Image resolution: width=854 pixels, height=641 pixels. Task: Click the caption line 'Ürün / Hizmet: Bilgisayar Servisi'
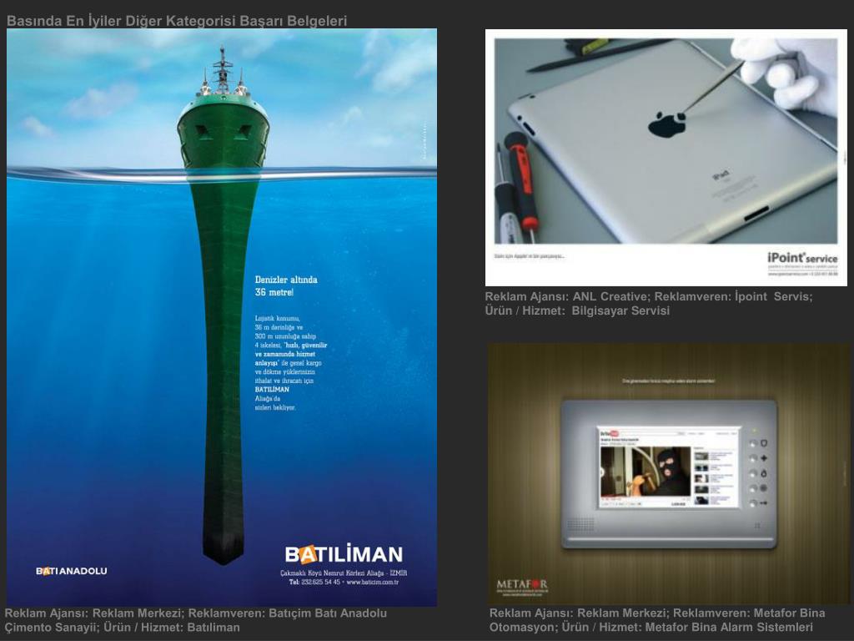click(577, 310)
